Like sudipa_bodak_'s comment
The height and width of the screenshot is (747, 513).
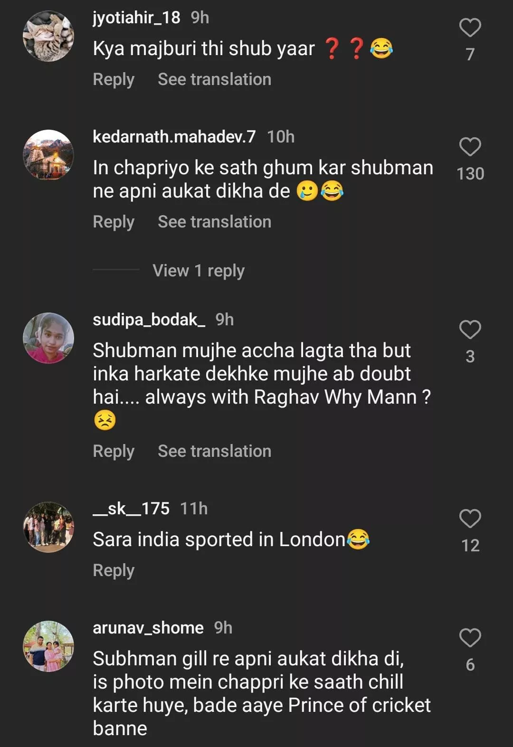click(x=470, y=330)
